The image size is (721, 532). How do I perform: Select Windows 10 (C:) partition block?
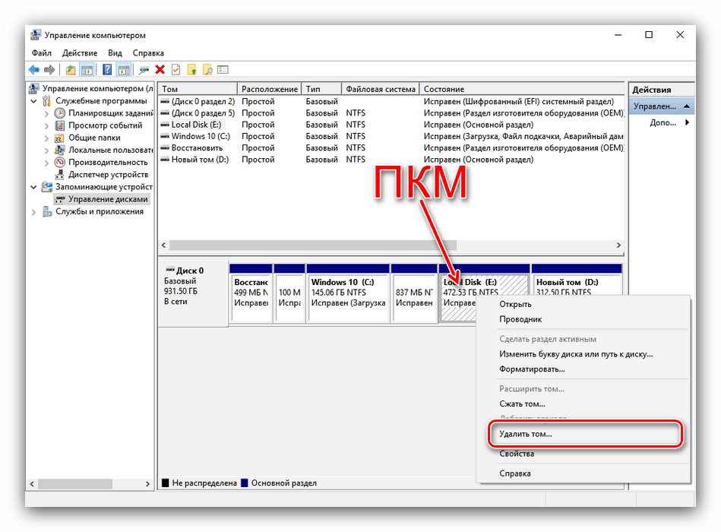(x=348, y=293)
